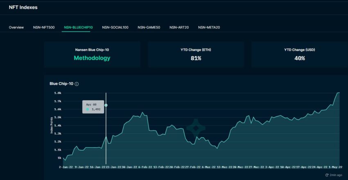
Task: Switch to the NSN-GAME50 tab
Action: [149, 27]
